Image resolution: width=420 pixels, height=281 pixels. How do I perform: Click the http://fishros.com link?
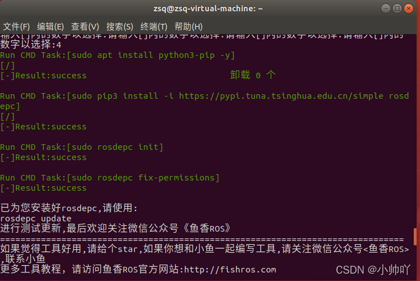click(x=230, y=270)
